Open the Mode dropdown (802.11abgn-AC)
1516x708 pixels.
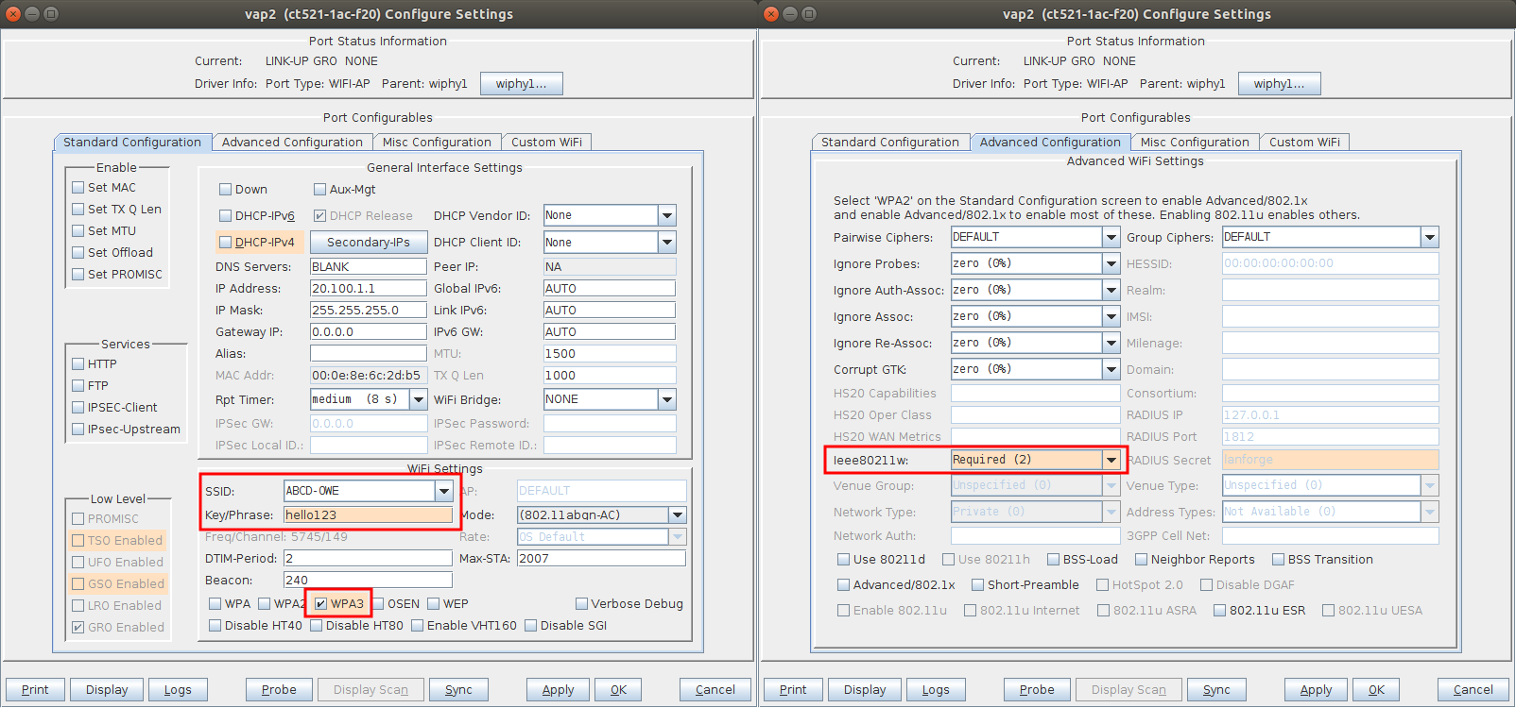tap(678, 514)
